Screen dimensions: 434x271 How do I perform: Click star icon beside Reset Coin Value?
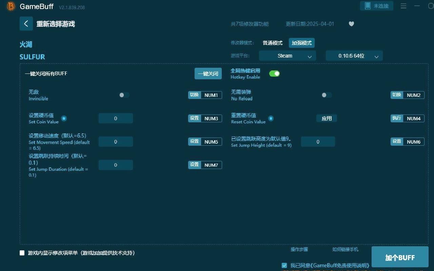click(x=271, y=118)
